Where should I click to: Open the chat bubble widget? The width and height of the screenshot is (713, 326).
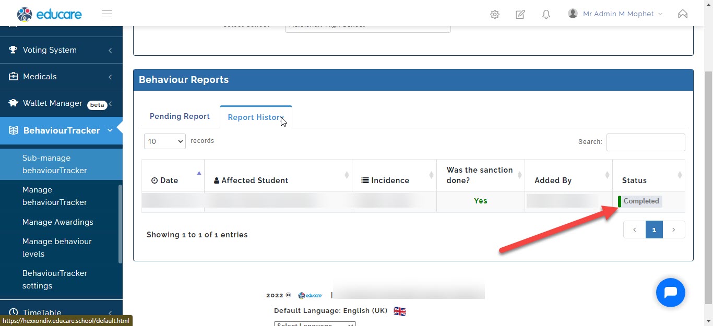(671, 293)
